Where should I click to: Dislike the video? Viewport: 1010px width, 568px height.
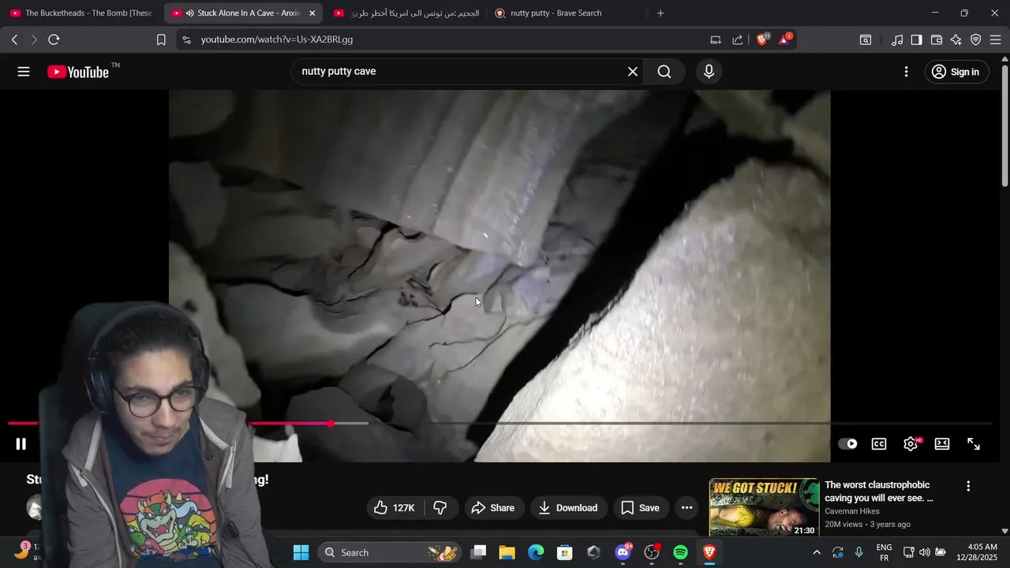440,508
